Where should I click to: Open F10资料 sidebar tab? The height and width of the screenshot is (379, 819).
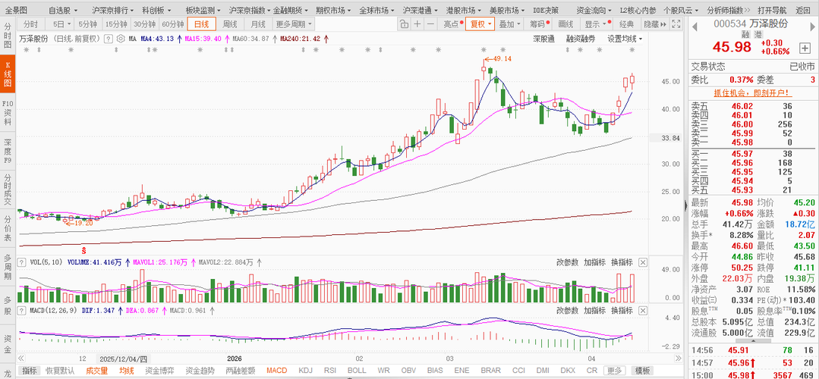click(x=8, y=113)
